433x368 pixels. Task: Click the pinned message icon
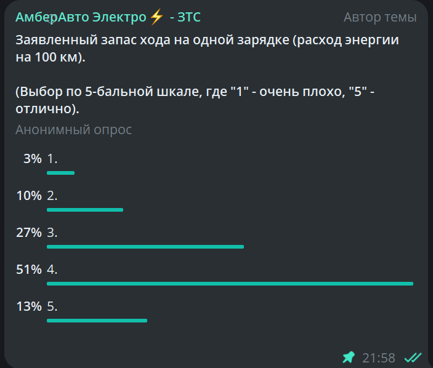click(349, 357)
